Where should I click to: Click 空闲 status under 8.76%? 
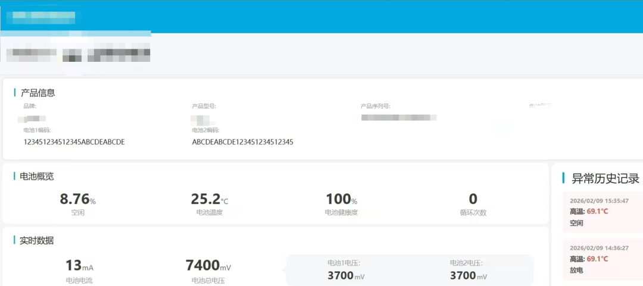point(77,213)
